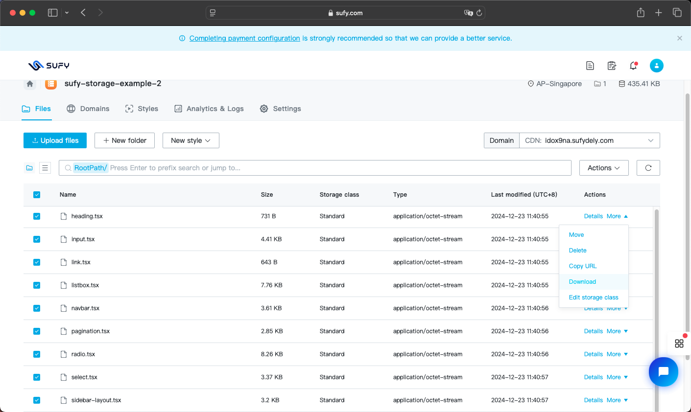The image size is (691, 412).
Task: Go back in Safari history
Action: click(x=83, y=13)
